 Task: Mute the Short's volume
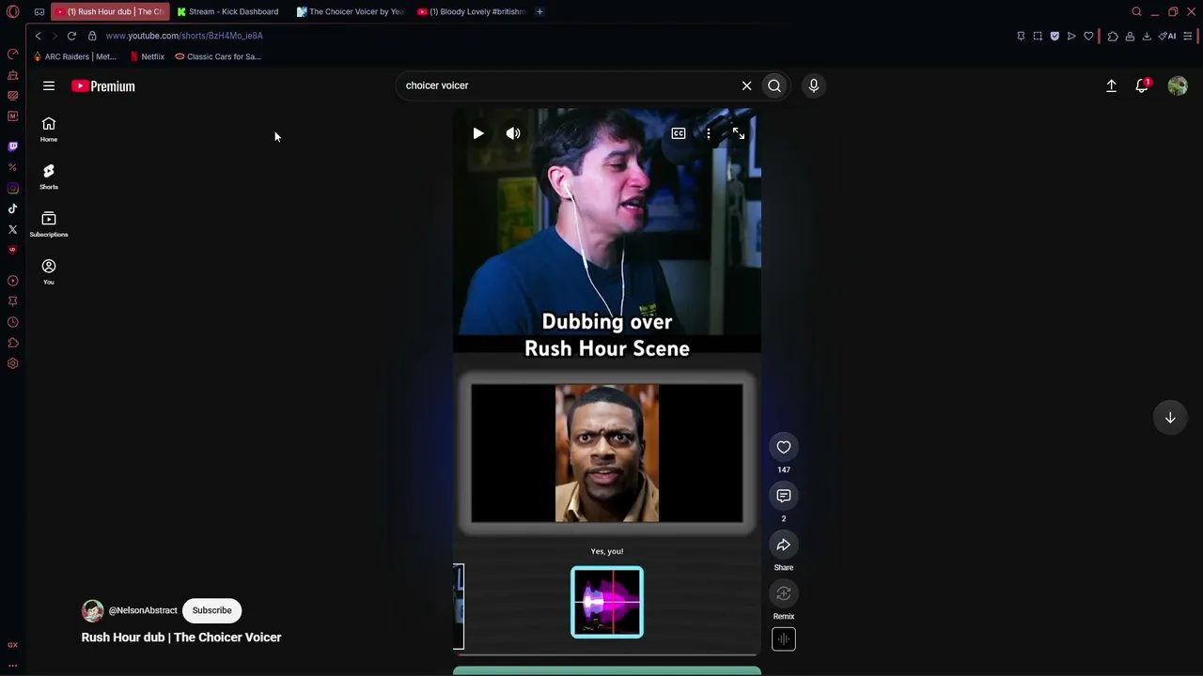point(513,133)
